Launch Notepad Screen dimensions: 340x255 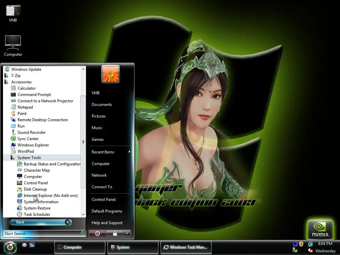25,107
